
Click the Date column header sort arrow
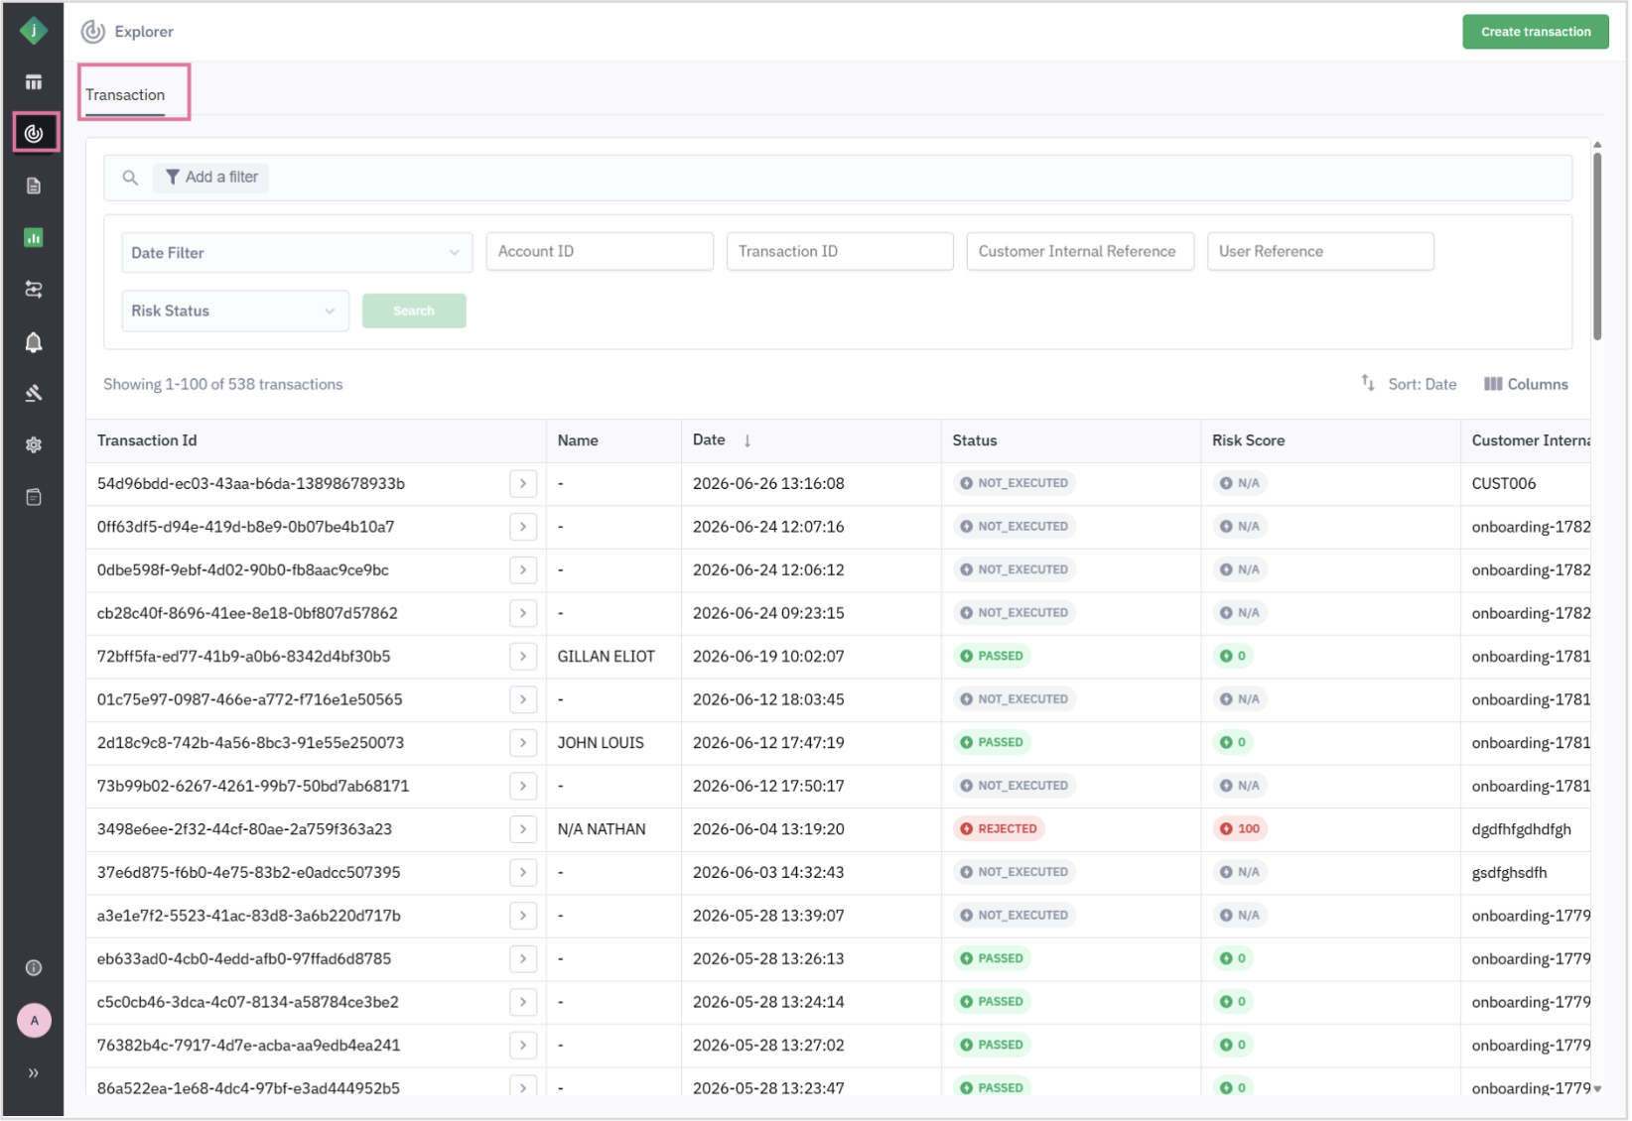click(748, 440)
